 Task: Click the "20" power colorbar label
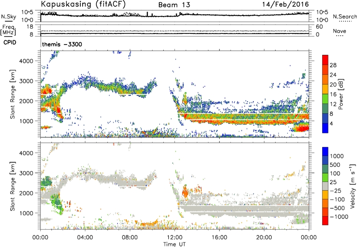(333, 85)
